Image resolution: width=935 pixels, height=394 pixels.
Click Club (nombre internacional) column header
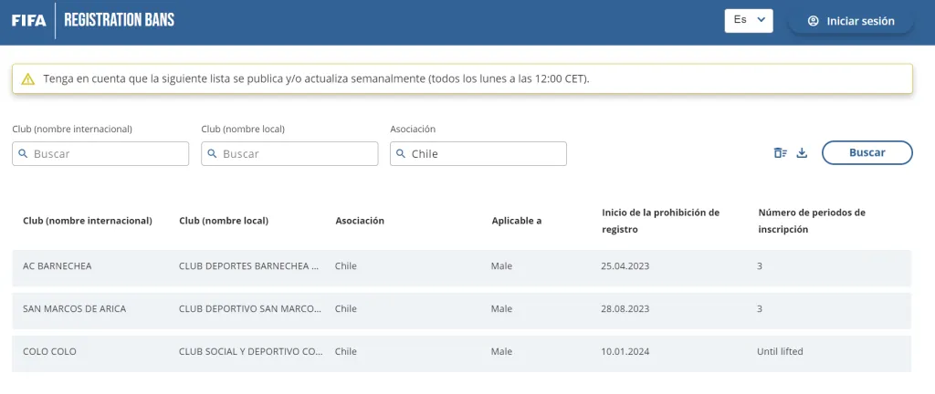[88, 221]
